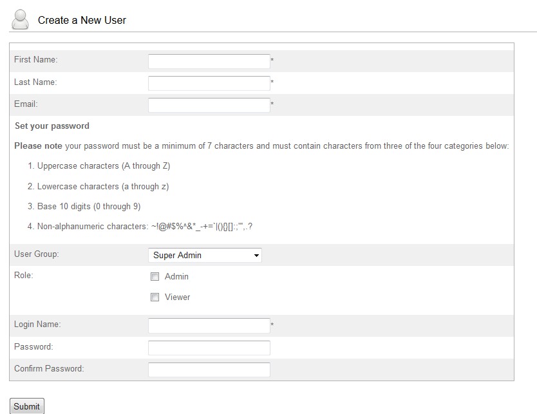Enable the Viewer role checkbox
Screen dimensions: 537x414
point(155,297)
